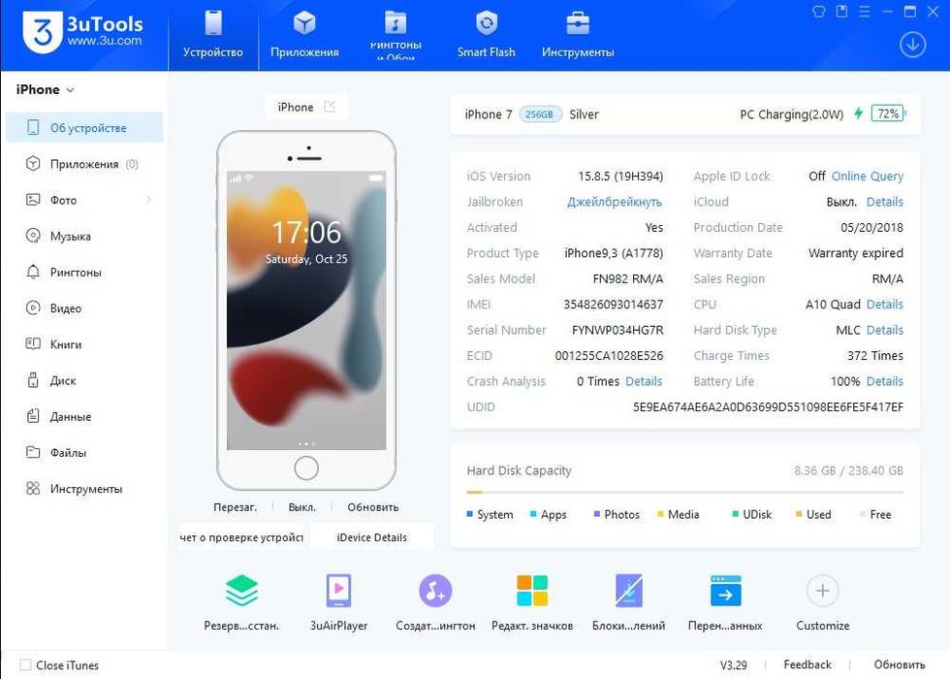Open CPU Details link
The width and height of the screenshot is (950, 679).
(884, 305)
